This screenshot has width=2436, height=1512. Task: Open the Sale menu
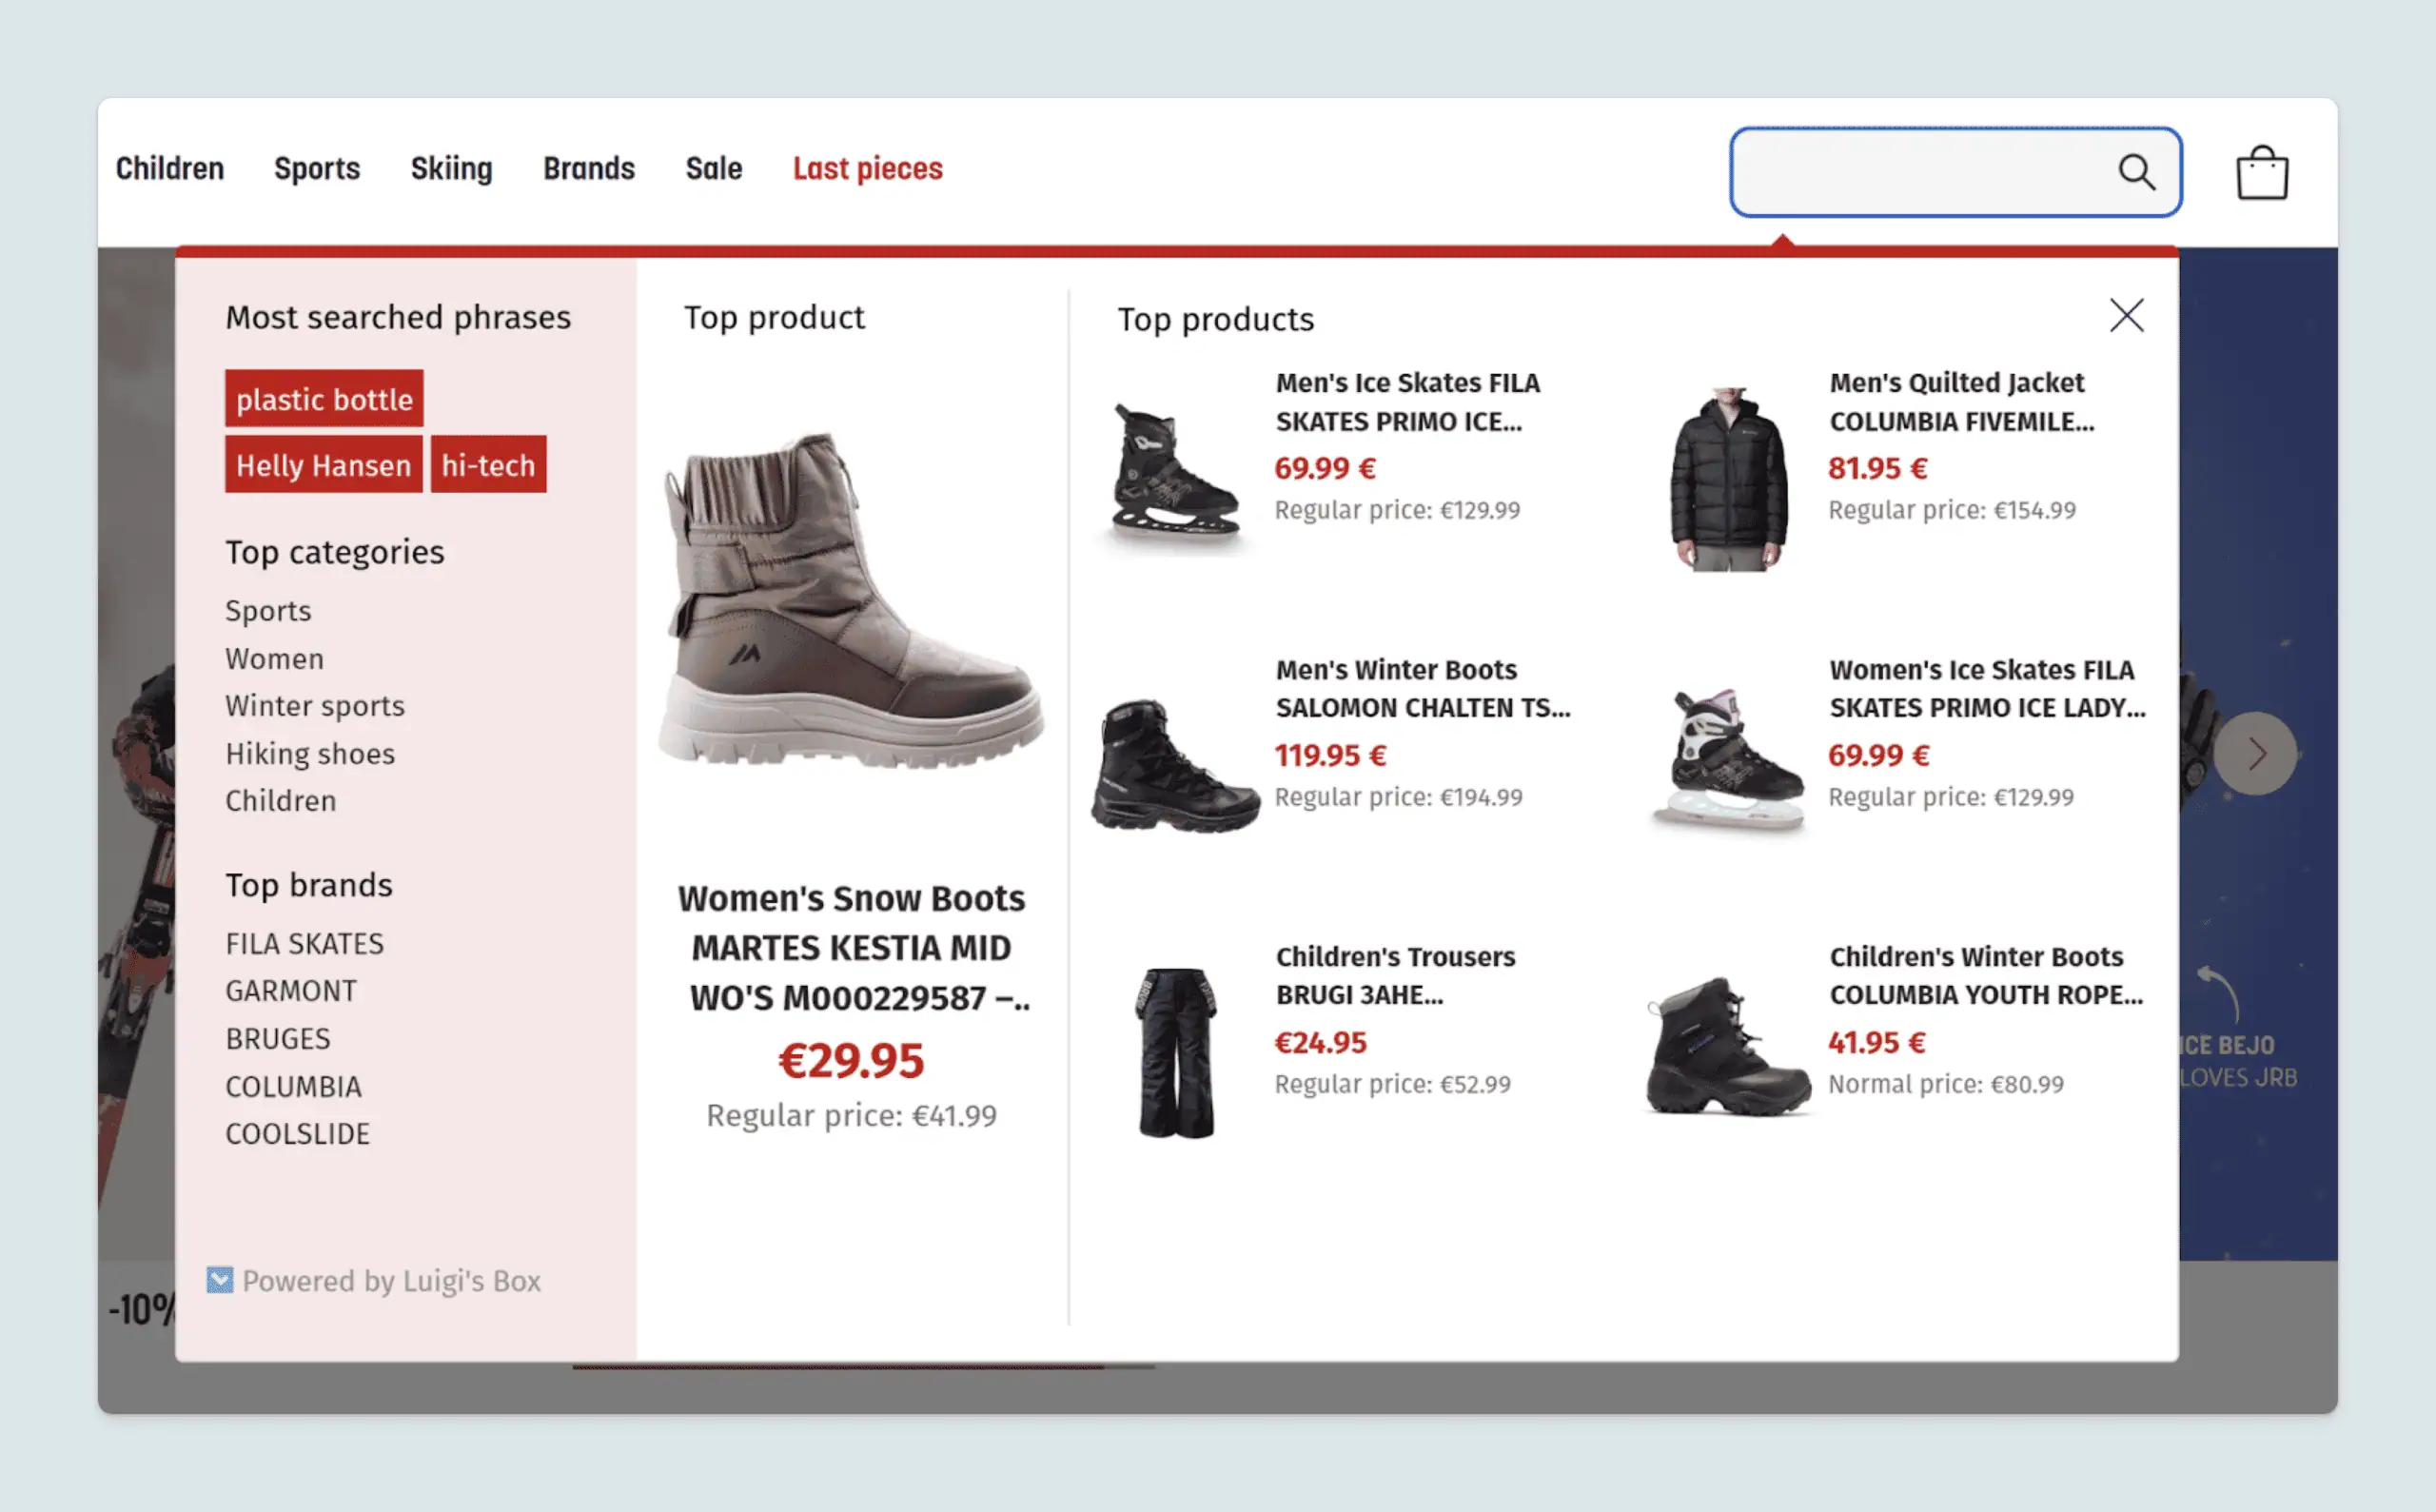pyautogui.click(x=714, y=169)
